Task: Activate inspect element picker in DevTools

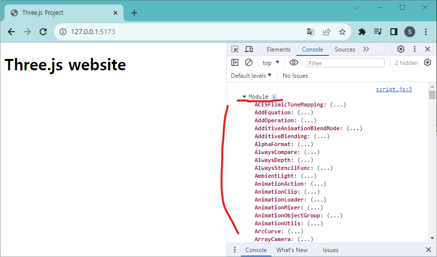Action: tap(235, 50)
